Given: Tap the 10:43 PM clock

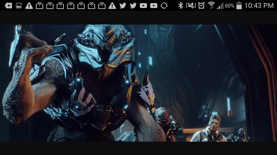Looking at the screenshot, I should coord(259,6).
